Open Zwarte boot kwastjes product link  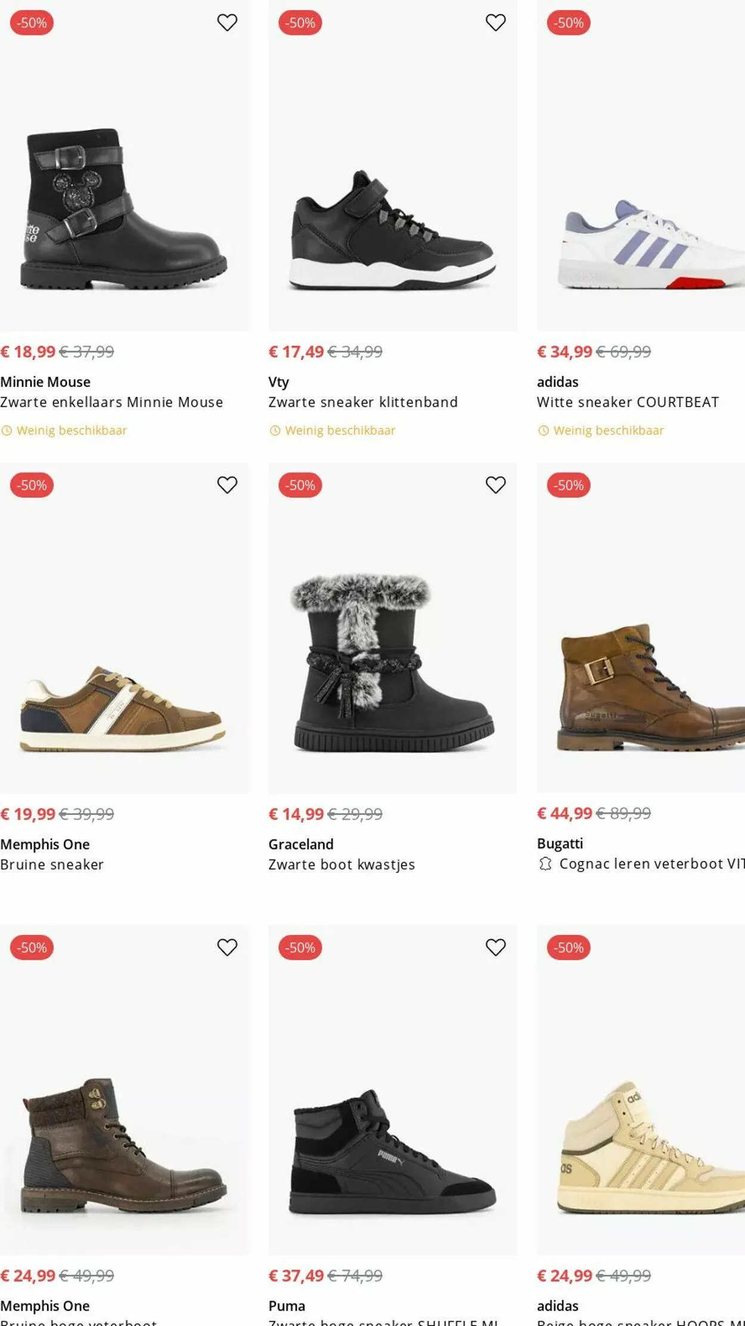341,864
